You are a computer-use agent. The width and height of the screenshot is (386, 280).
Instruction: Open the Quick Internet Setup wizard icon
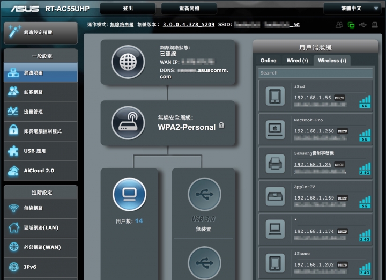pos(14,32)
